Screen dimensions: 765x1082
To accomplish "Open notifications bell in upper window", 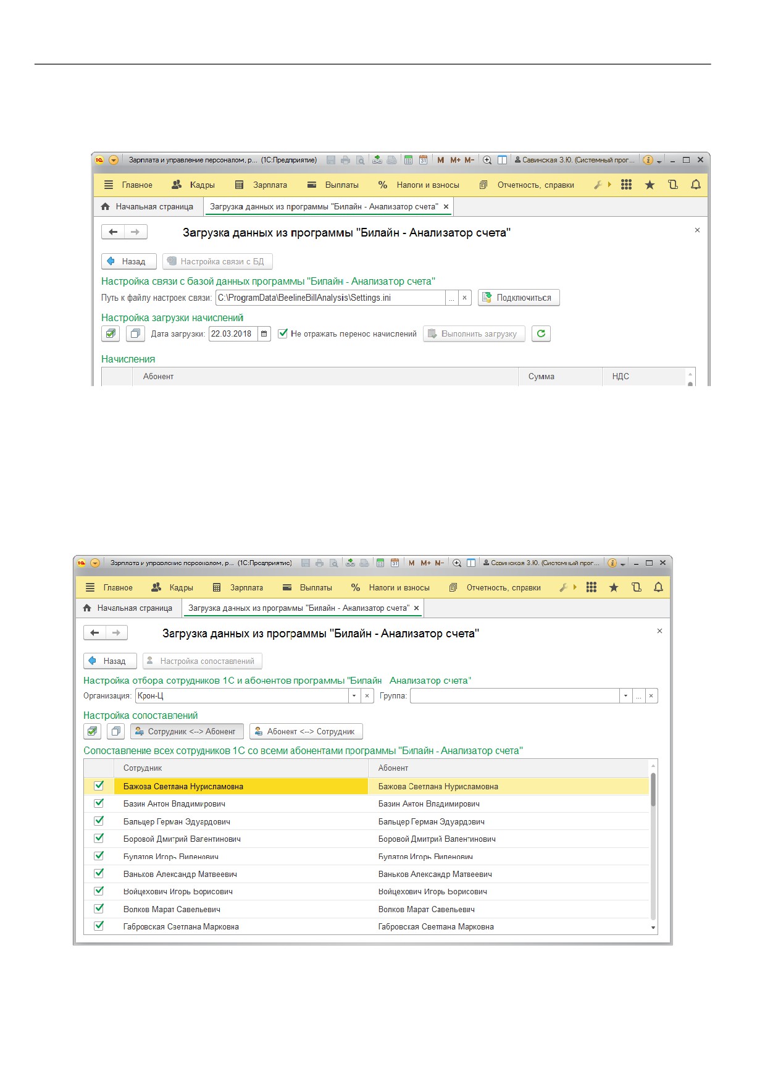I will (696, 185).
